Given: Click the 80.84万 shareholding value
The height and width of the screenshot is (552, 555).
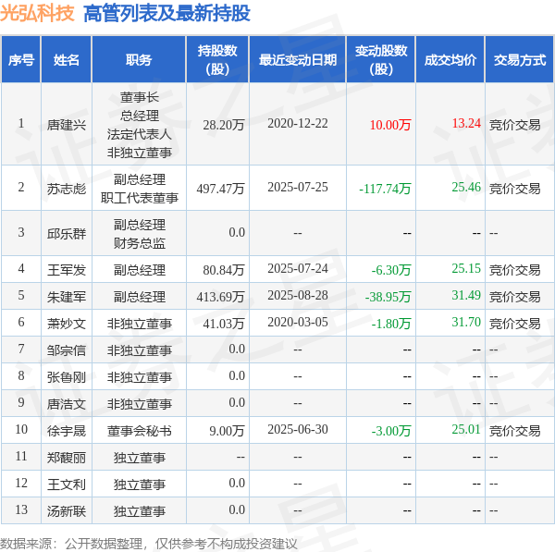Looking at the screenshot, I should [224, 270].
